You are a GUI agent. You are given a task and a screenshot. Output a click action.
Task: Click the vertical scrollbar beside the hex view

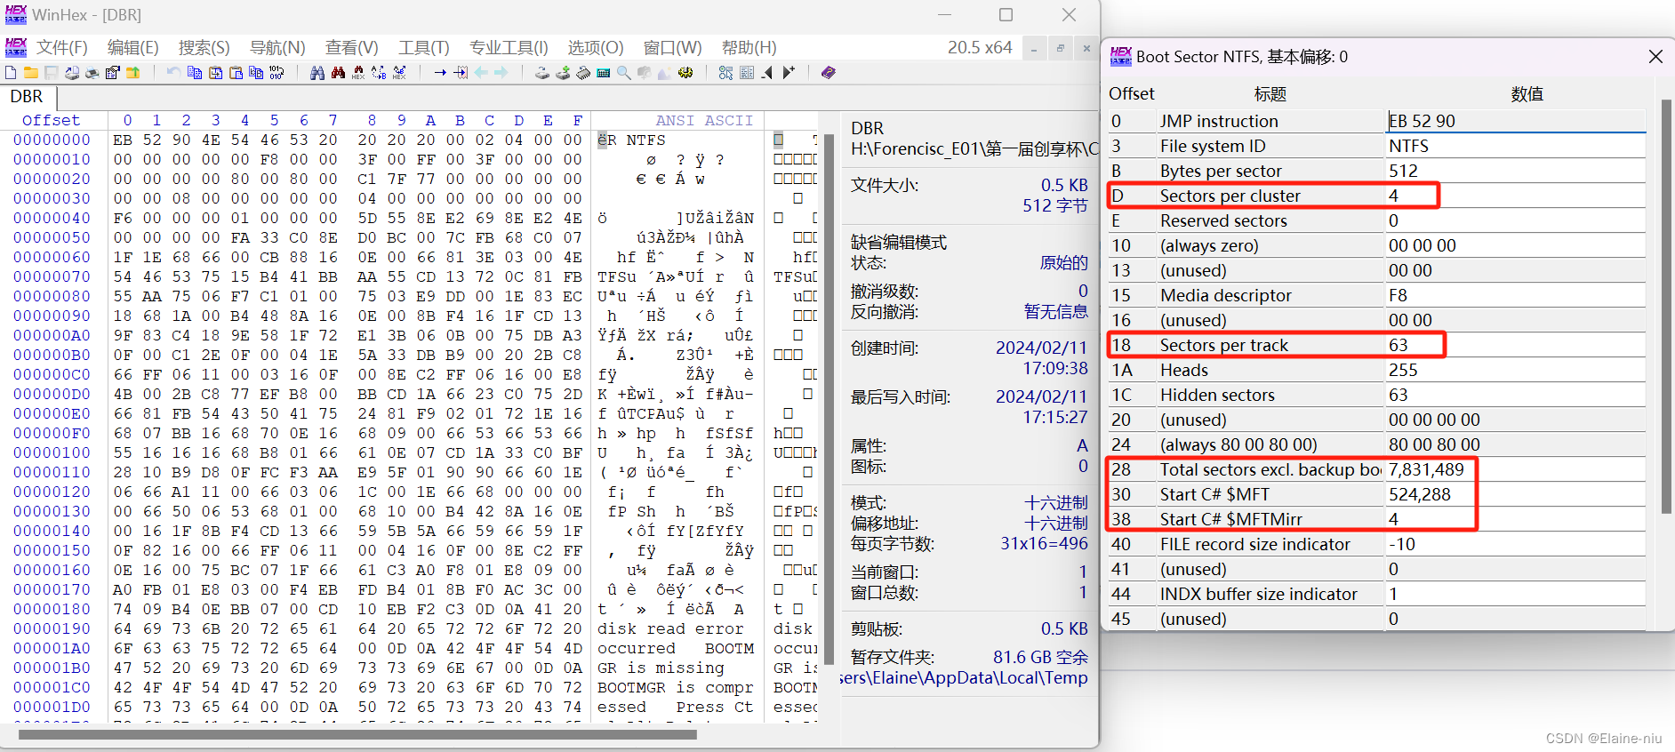tap(829, 400)
